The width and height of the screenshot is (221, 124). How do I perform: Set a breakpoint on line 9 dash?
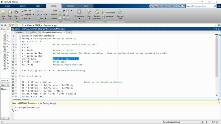[x=16, y=59]
